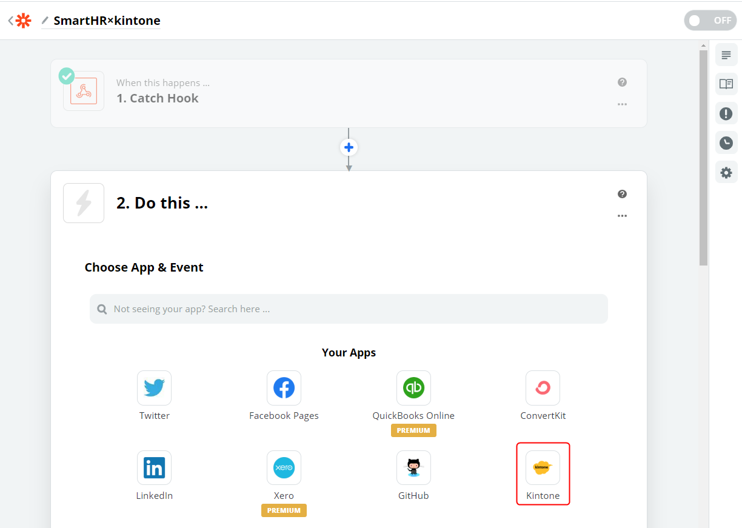Open the help guide book sidebar icon

[726, 84]
